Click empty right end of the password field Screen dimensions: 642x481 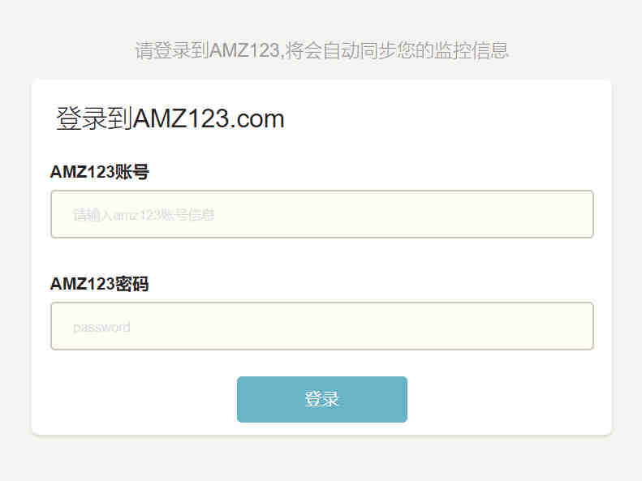tap(532, 326)
